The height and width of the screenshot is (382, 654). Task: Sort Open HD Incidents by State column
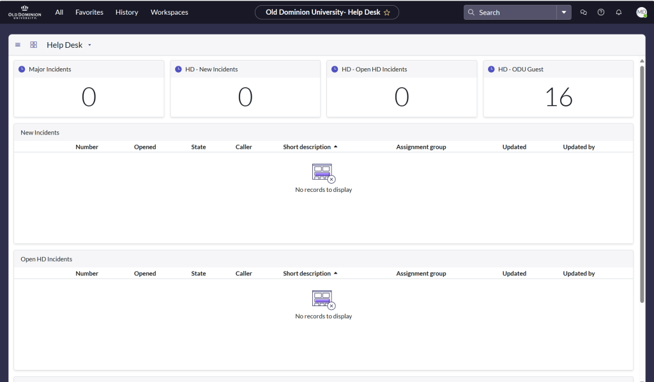tap(199, 274)
